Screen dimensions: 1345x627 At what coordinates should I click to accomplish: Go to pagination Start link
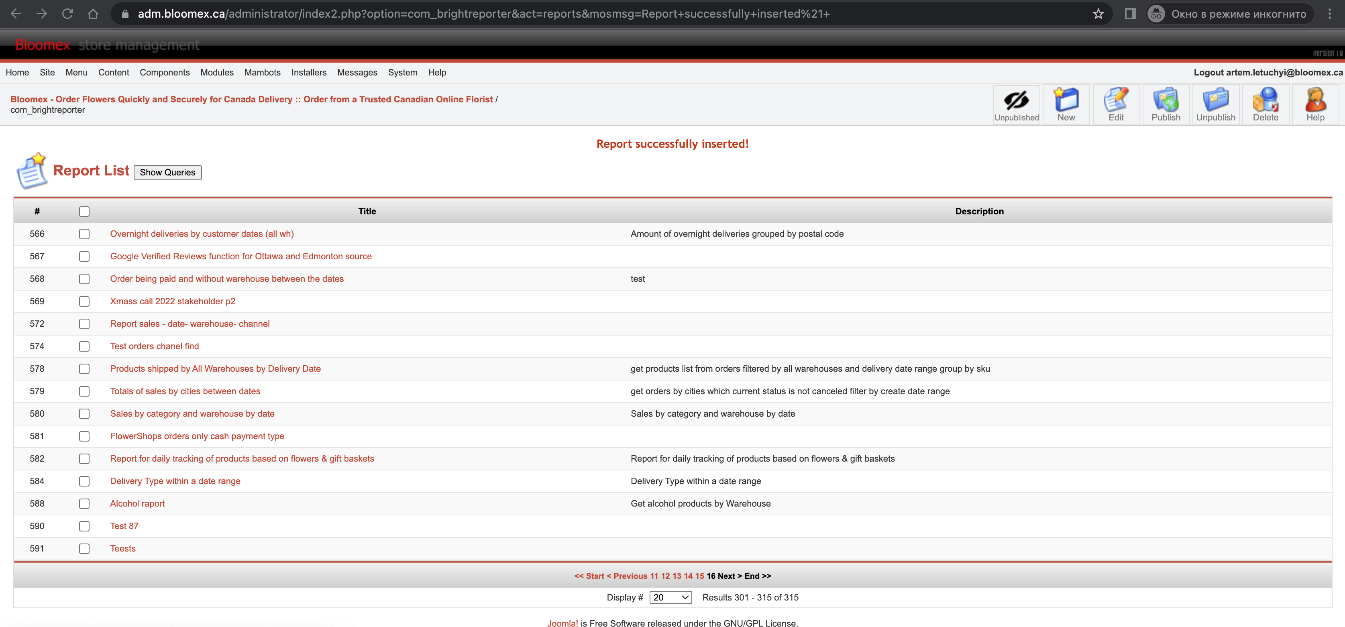(x=589, y=576)
